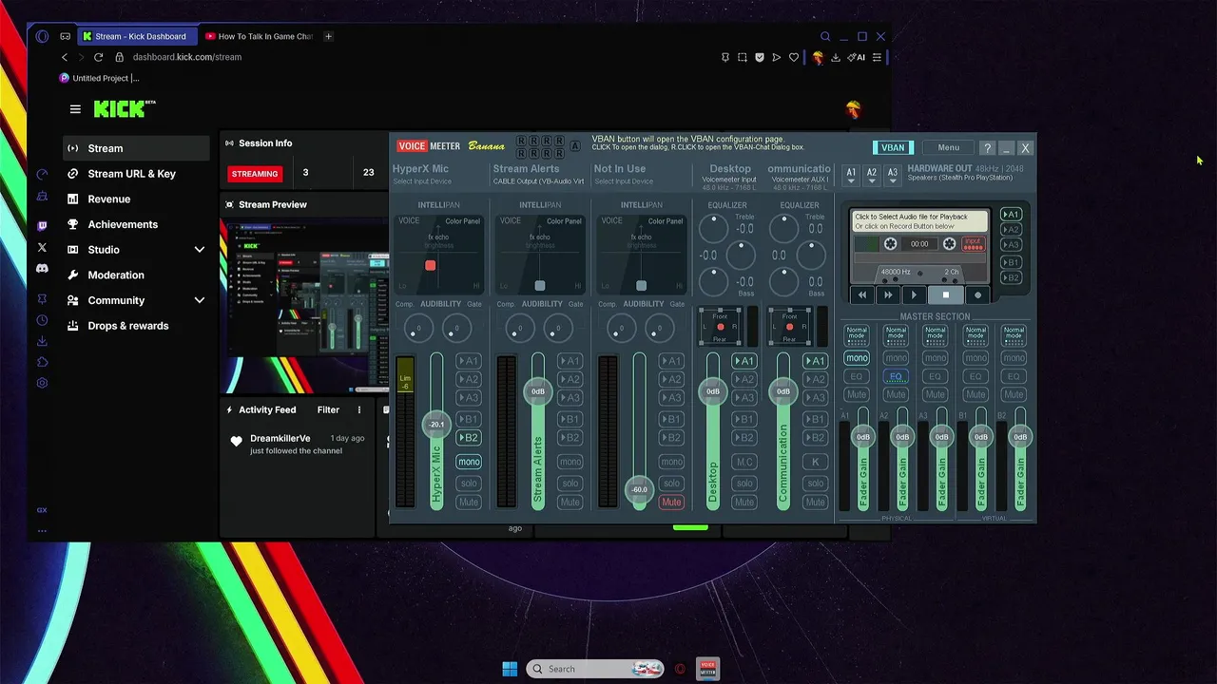Open the Windows Start button
This screenshot has width=1217, height=684.
coord(510,669)
